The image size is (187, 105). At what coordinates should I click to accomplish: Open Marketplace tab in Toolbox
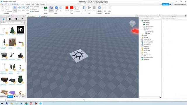3,19
